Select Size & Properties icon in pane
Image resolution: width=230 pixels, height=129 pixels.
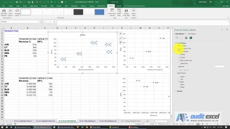186,38
